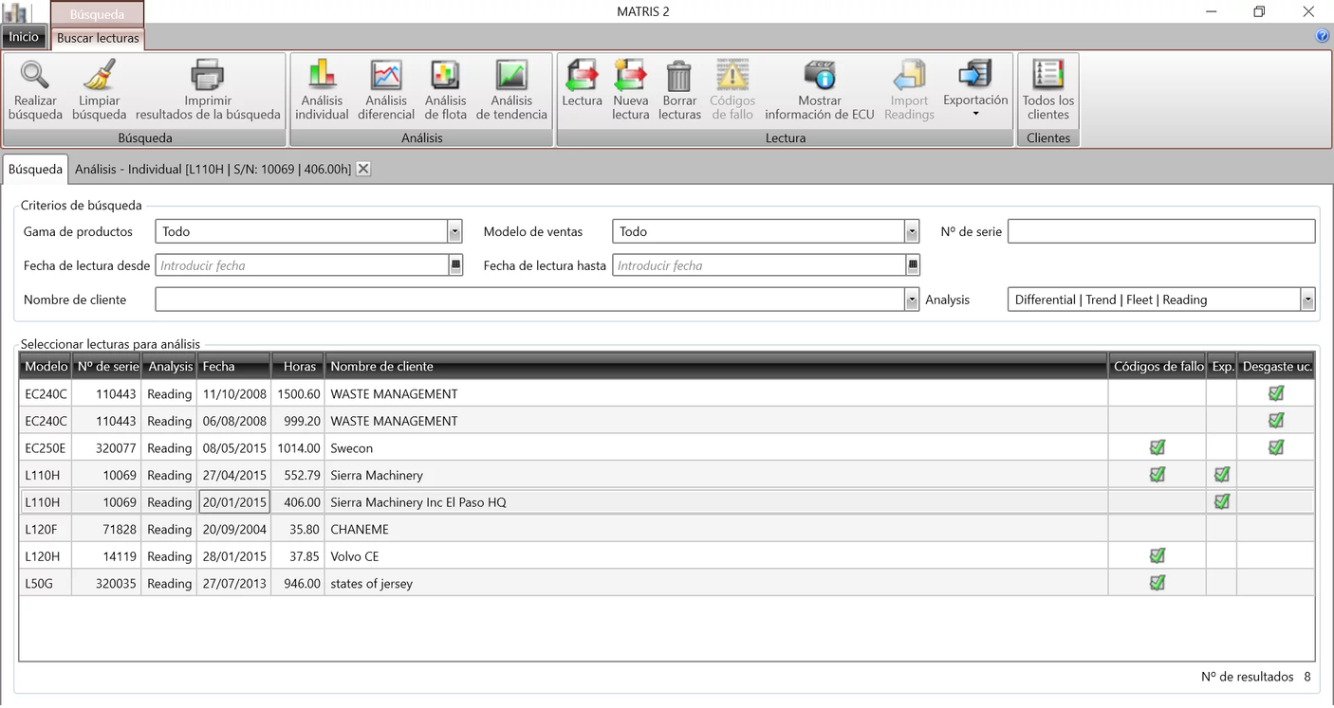Open Análisis individual chart icon
Image resolution: width=1334 pixels, height=708 pixels.
point(322,76)
